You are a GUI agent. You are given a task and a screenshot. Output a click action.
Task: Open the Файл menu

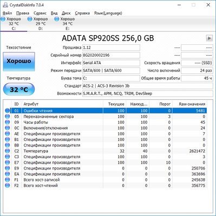8,13
